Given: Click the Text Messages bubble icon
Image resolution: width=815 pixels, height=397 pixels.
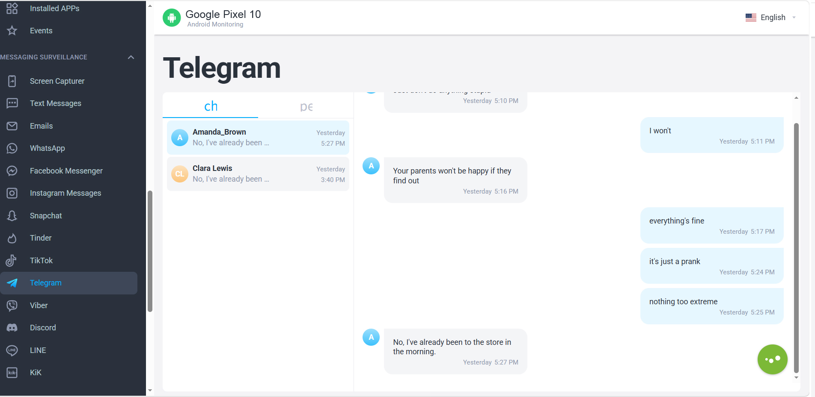Looking at the screenshot, I should click(x=12, y=103).
